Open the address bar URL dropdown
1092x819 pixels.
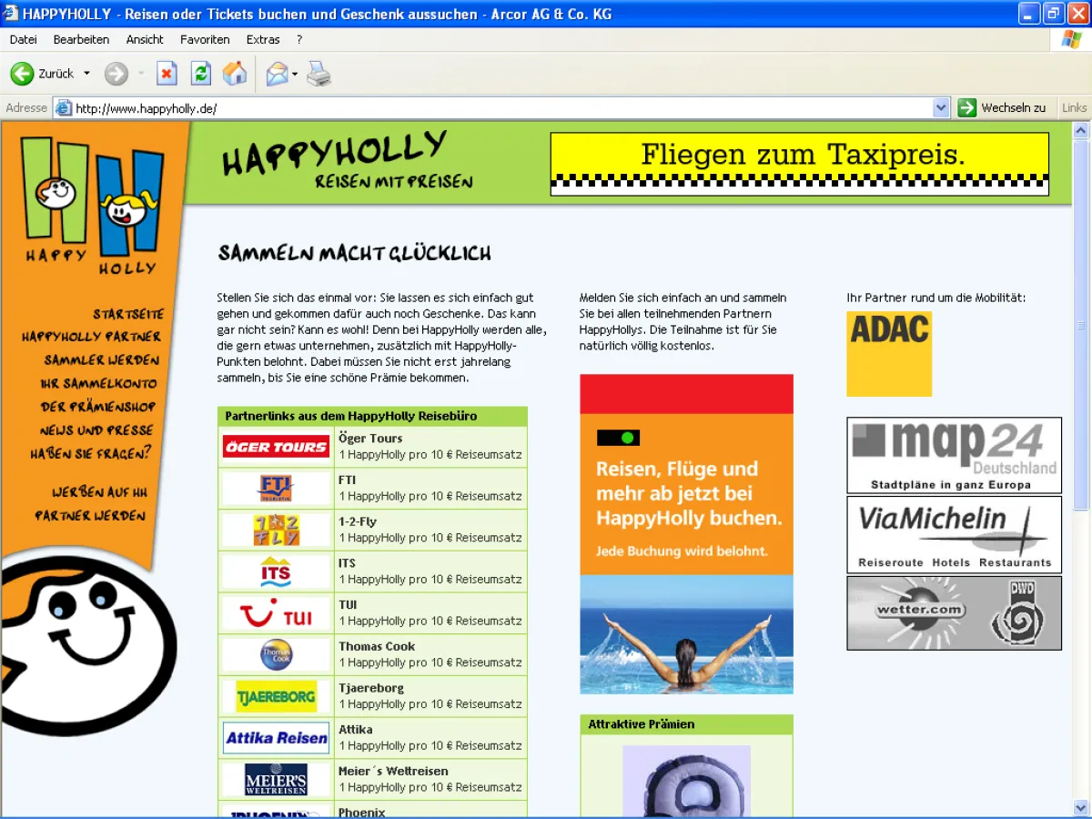click(x=941, y=108)
